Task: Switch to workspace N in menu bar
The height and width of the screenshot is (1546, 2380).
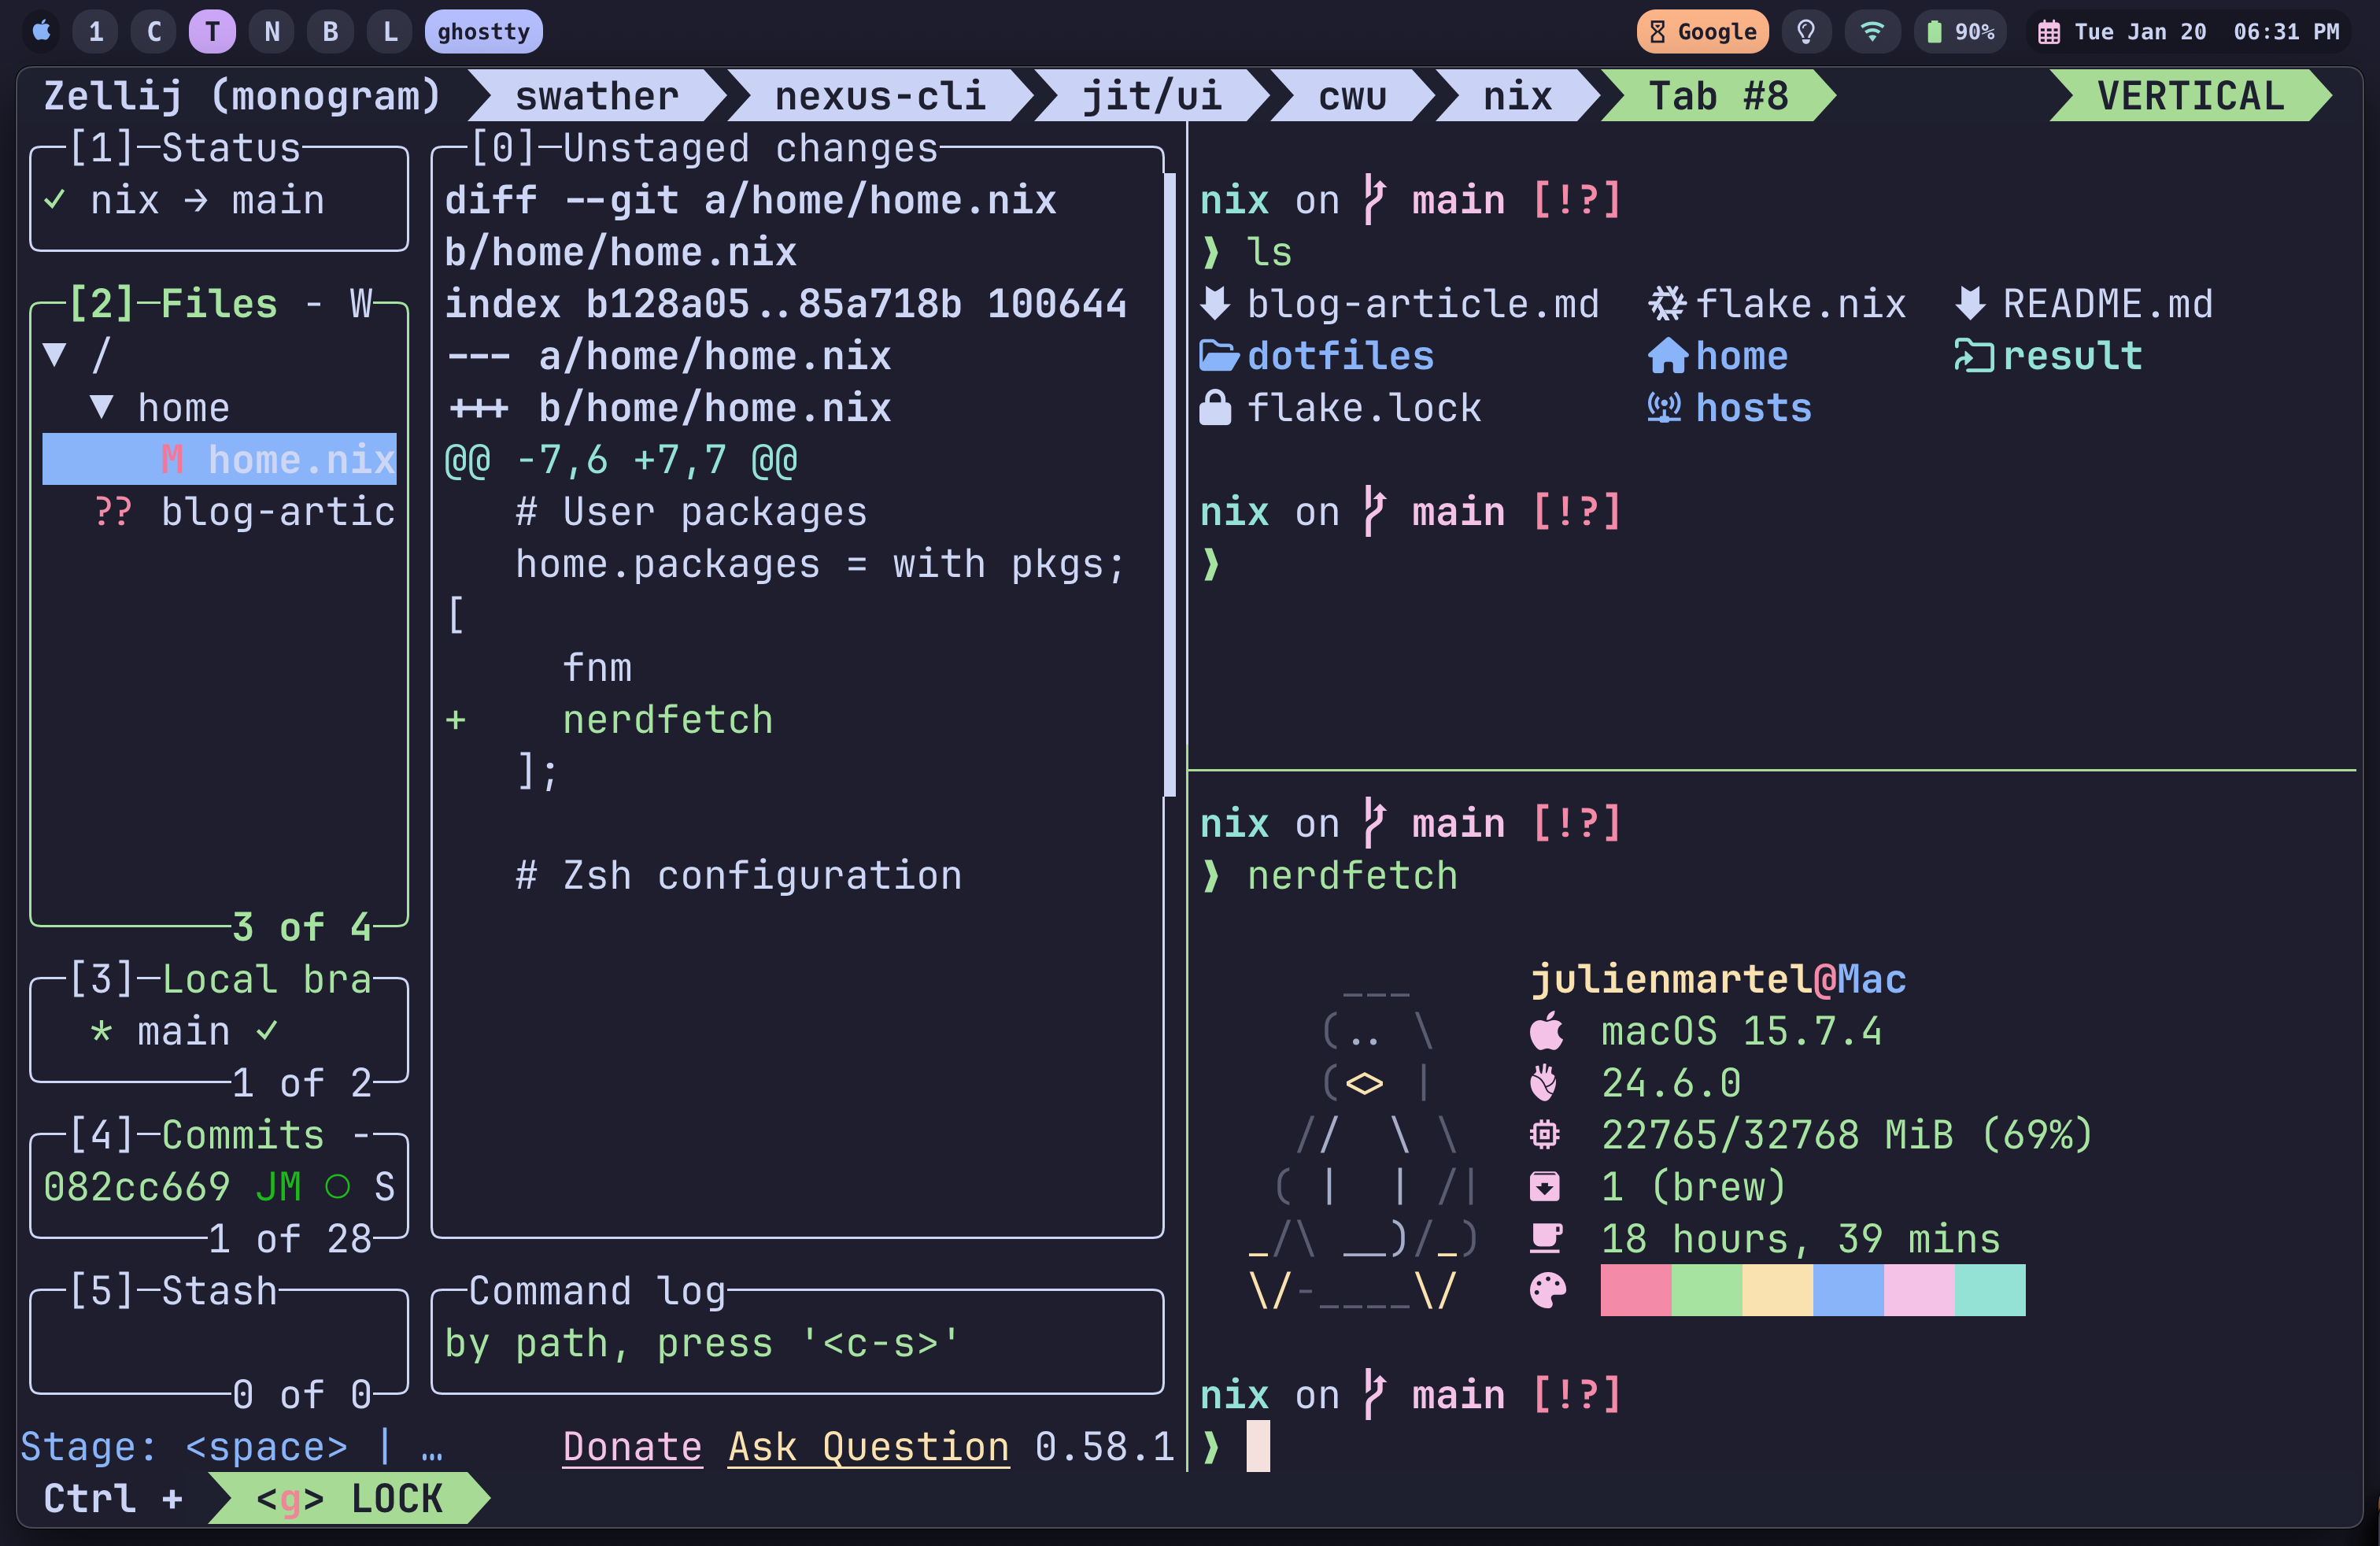Action: pos(272,32)
